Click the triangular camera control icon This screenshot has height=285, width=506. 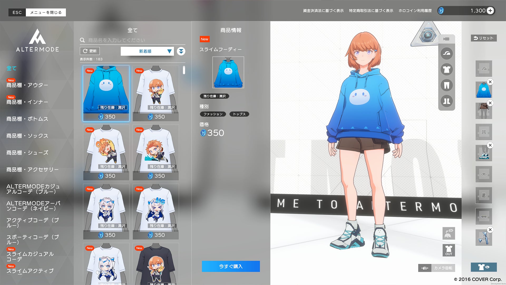(427, 36)
